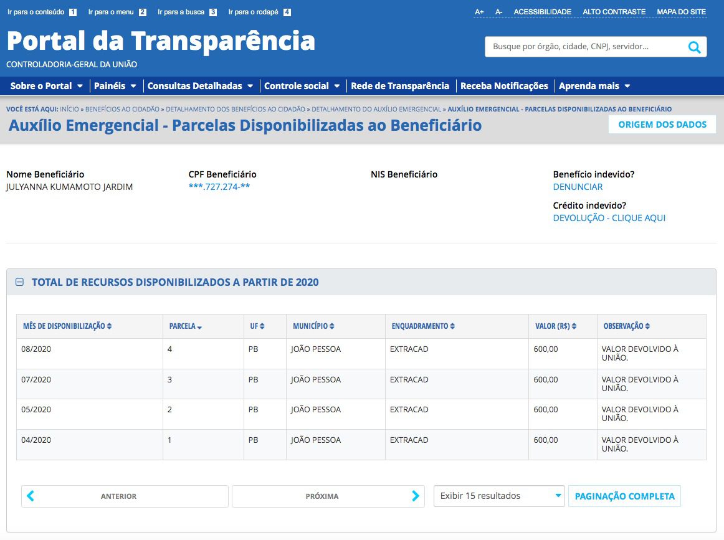
Task: Collapse the Total de Recursos Disponibilizados section
Action: [19, 282]
